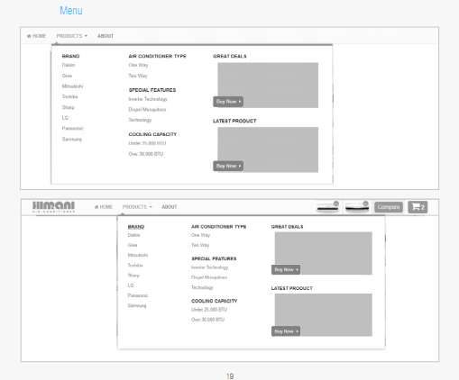Click the Himani logo in the header
Viewport: 459px width, 380px height.
[53, 207]
